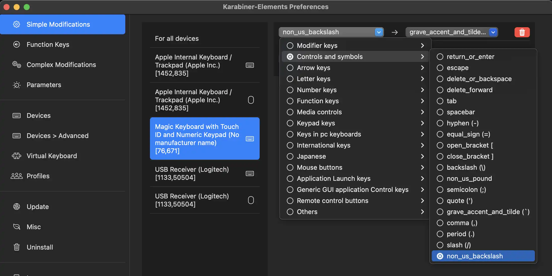The width and height of the screenshot is (552, 276).
Task: Open Simple Modifications settings gear icon
Action: pos(16,24)
